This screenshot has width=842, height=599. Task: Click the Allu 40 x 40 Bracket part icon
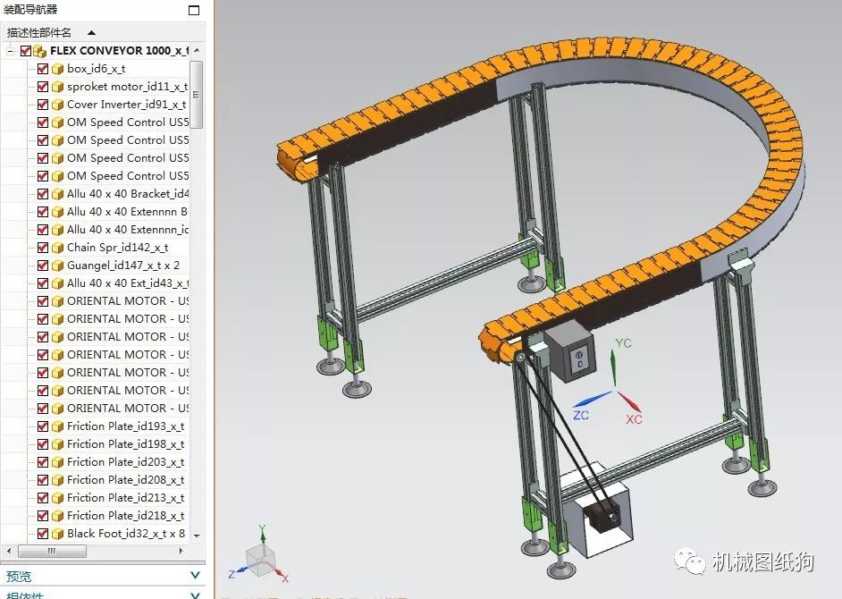click(x=57, y=194)
